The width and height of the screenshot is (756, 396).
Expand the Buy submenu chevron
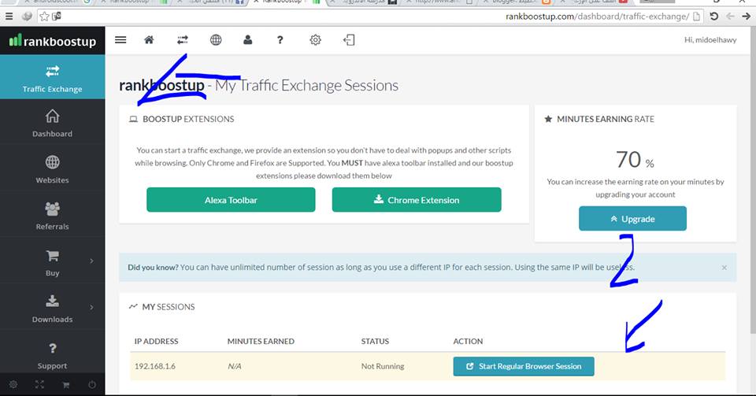click(x=91, y=261)
